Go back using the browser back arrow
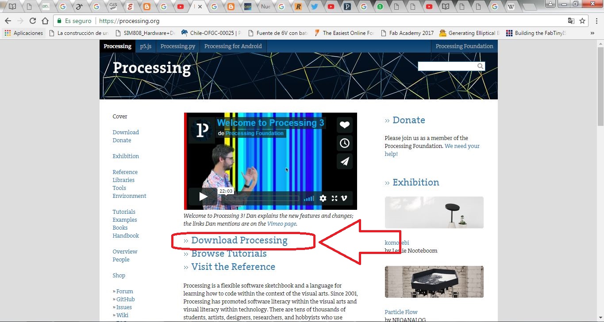This screenshot has width=604, height=322. pyautogui.click(x=8, y=21)
